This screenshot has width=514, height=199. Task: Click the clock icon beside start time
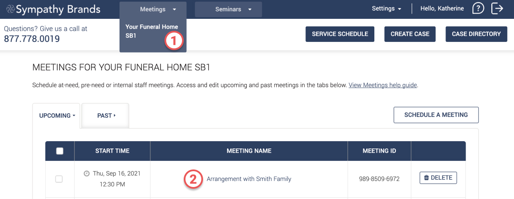point(87,174)
